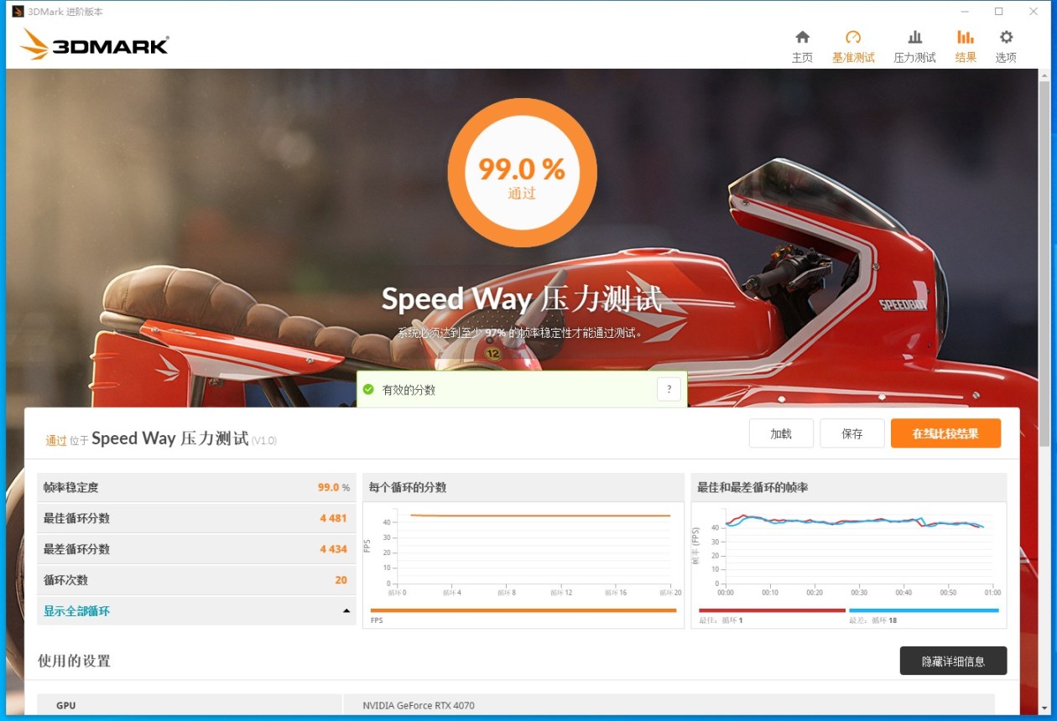Click the 有效的分数 text
The height and width of the screenshot is (721, 1057).
[x=409, y=390]
